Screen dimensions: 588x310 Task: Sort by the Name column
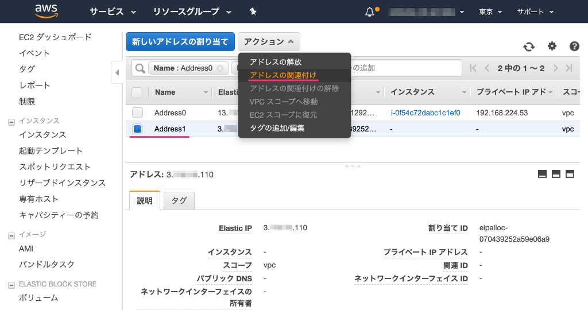[181, 92]
